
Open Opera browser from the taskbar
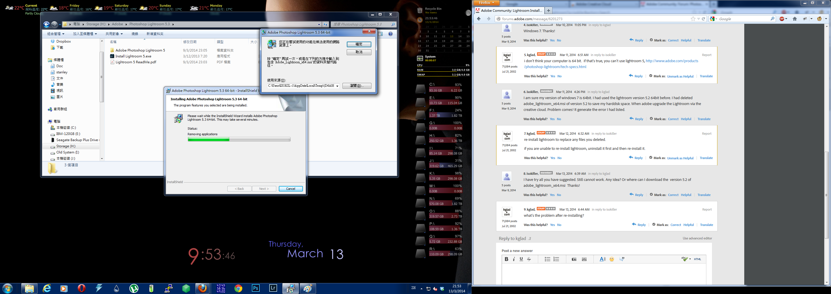(82, 288)
